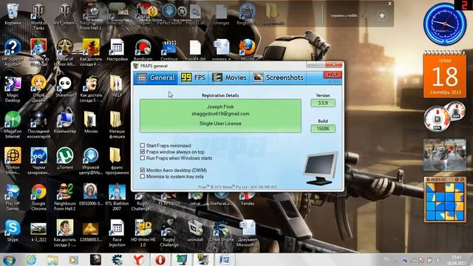Select the Norton Internet desktop icon
The width and height of the screenshot is (473, 266).
(x=13, y=161)
